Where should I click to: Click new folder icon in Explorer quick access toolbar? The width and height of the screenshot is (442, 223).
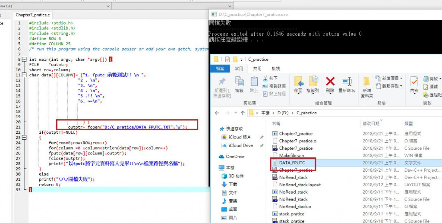coord(234,60)
